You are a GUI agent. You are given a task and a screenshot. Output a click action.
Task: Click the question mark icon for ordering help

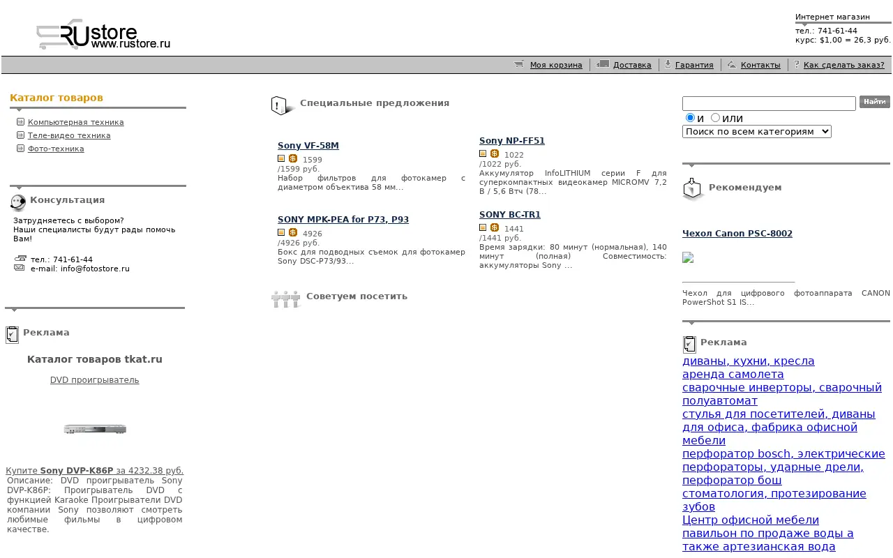[797, 64]
